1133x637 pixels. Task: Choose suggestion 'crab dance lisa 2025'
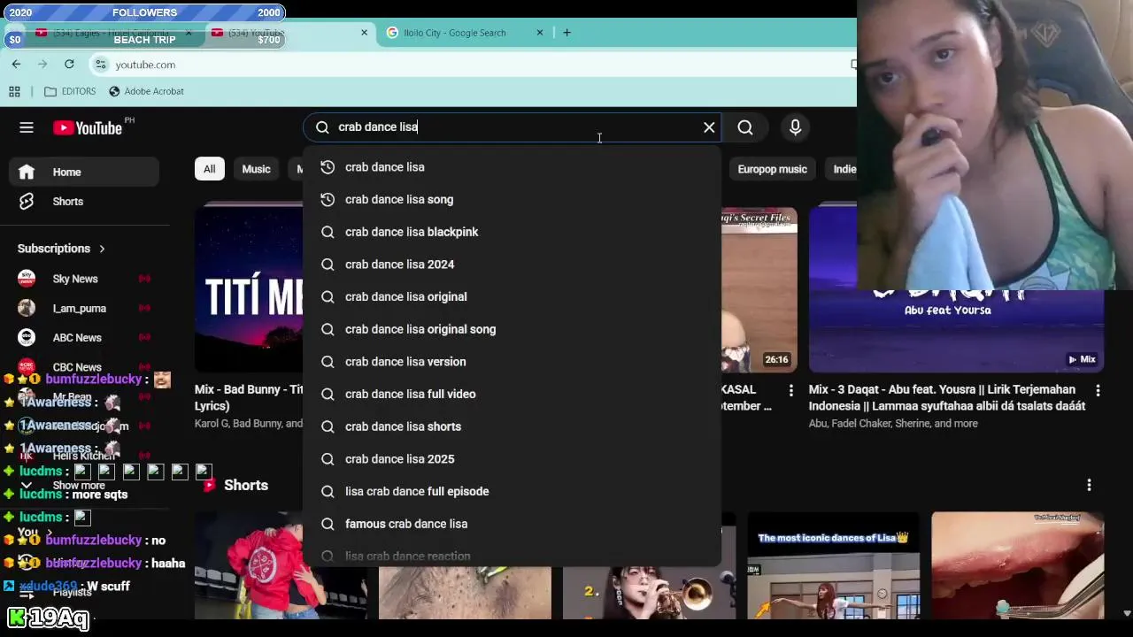[512, 459]
